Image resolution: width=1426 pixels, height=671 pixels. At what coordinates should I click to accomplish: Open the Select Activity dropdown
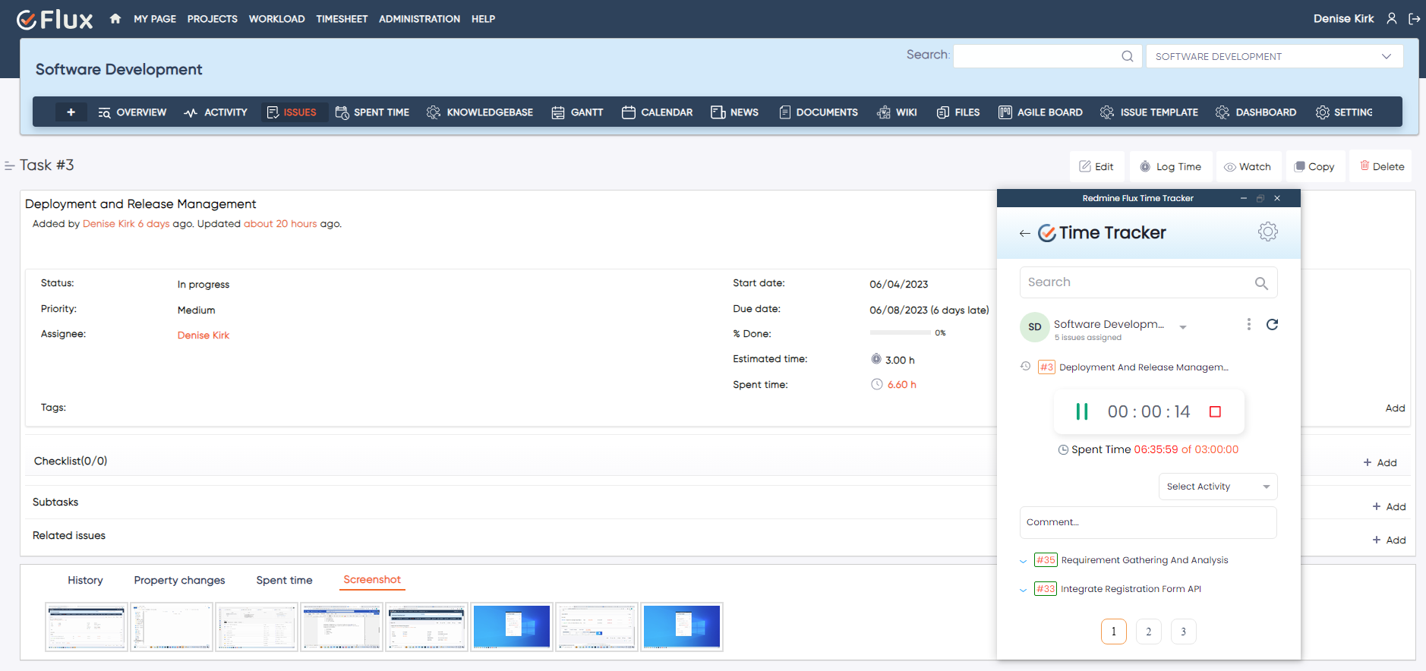[1217, 487]
